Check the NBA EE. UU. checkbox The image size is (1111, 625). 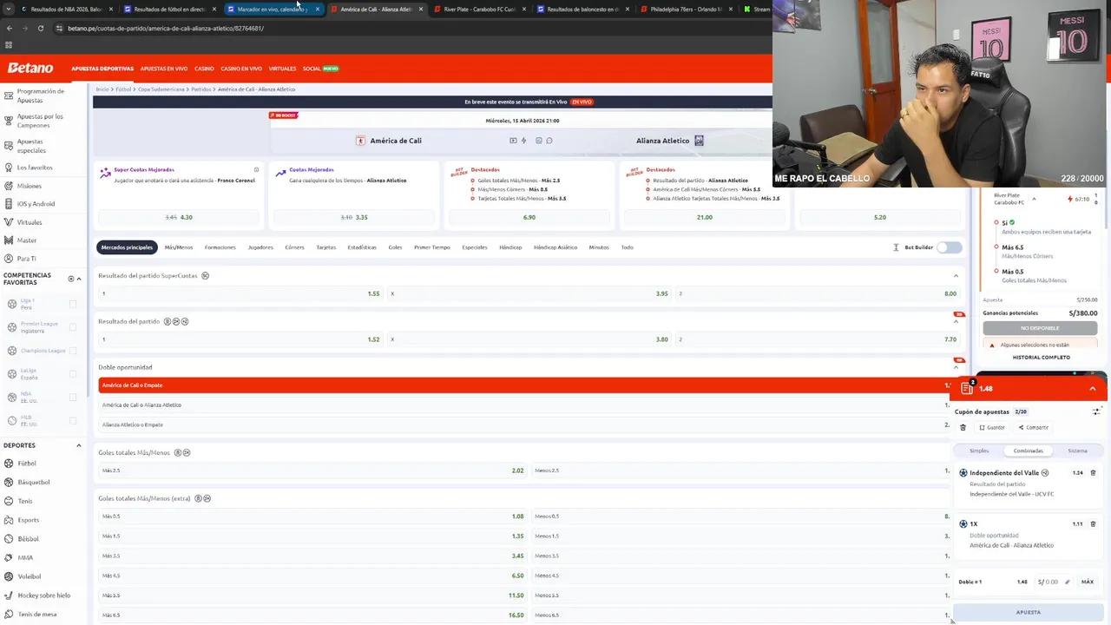pyautogui.click(x=73, y=398)
